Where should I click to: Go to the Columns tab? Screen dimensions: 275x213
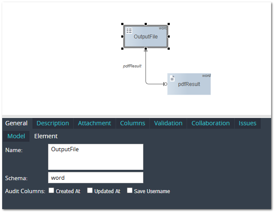(x=133, y=123)
